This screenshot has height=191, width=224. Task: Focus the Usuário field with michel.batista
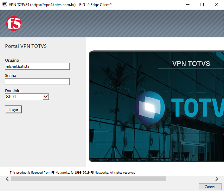(37, 67)
